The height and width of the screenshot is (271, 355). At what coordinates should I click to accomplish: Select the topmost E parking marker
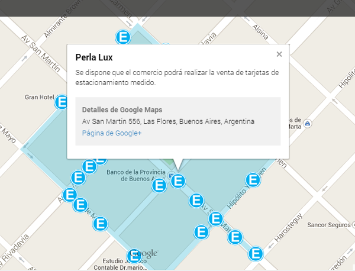[124, 37]
